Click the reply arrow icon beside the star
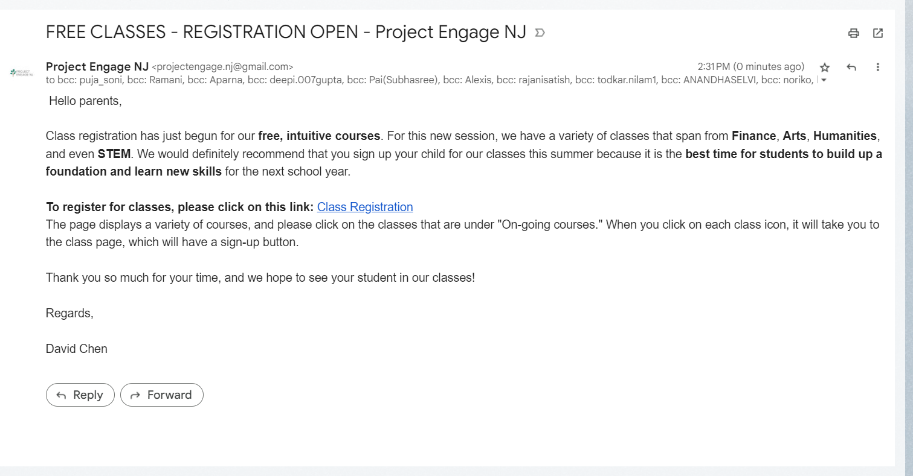 (851, 67)
